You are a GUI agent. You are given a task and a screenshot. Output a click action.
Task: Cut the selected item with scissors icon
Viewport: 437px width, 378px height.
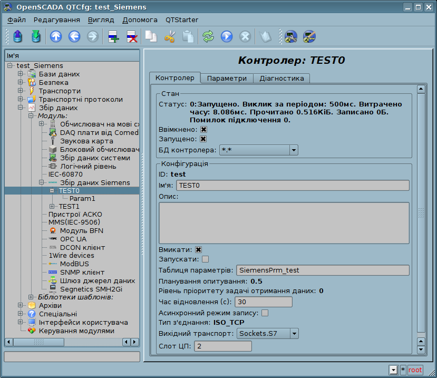[170, 36]
